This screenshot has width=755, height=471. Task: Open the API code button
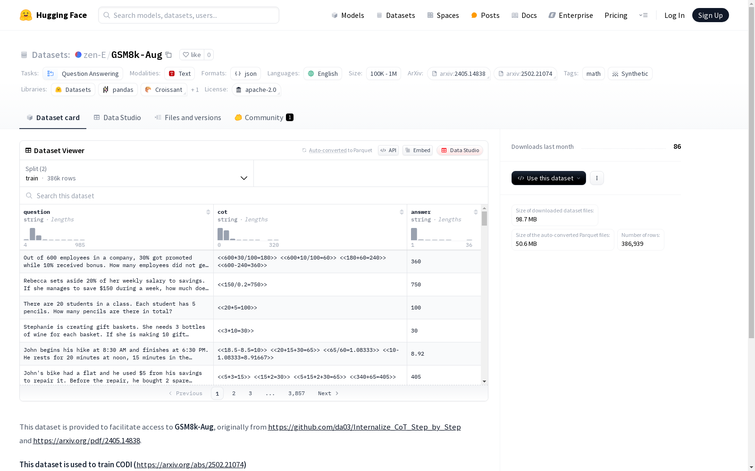(388, 150)
